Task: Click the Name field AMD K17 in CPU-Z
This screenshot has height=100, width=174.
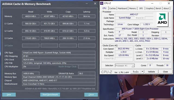Action: (134, 14)
